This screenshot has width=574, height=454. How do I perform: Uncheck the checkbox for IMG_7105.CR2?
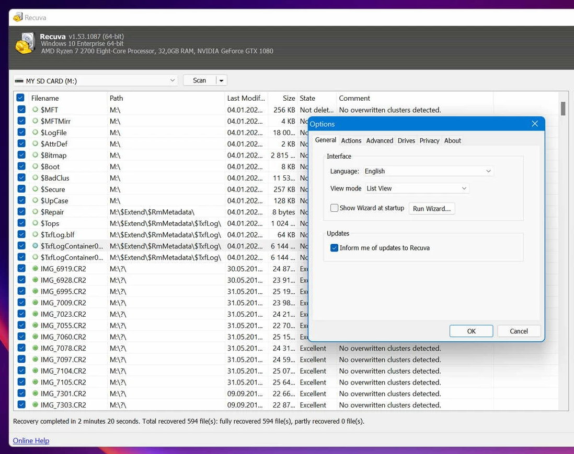(x=21, y=381)
